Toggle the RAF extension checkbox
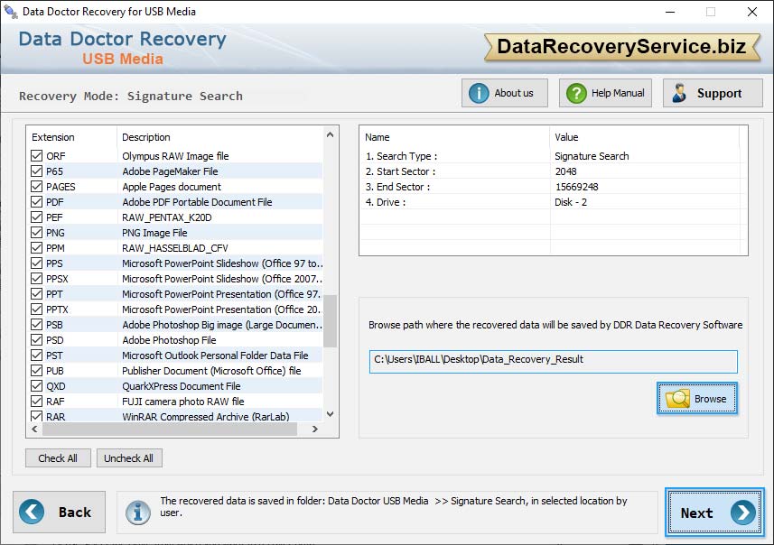 [36, 401]
